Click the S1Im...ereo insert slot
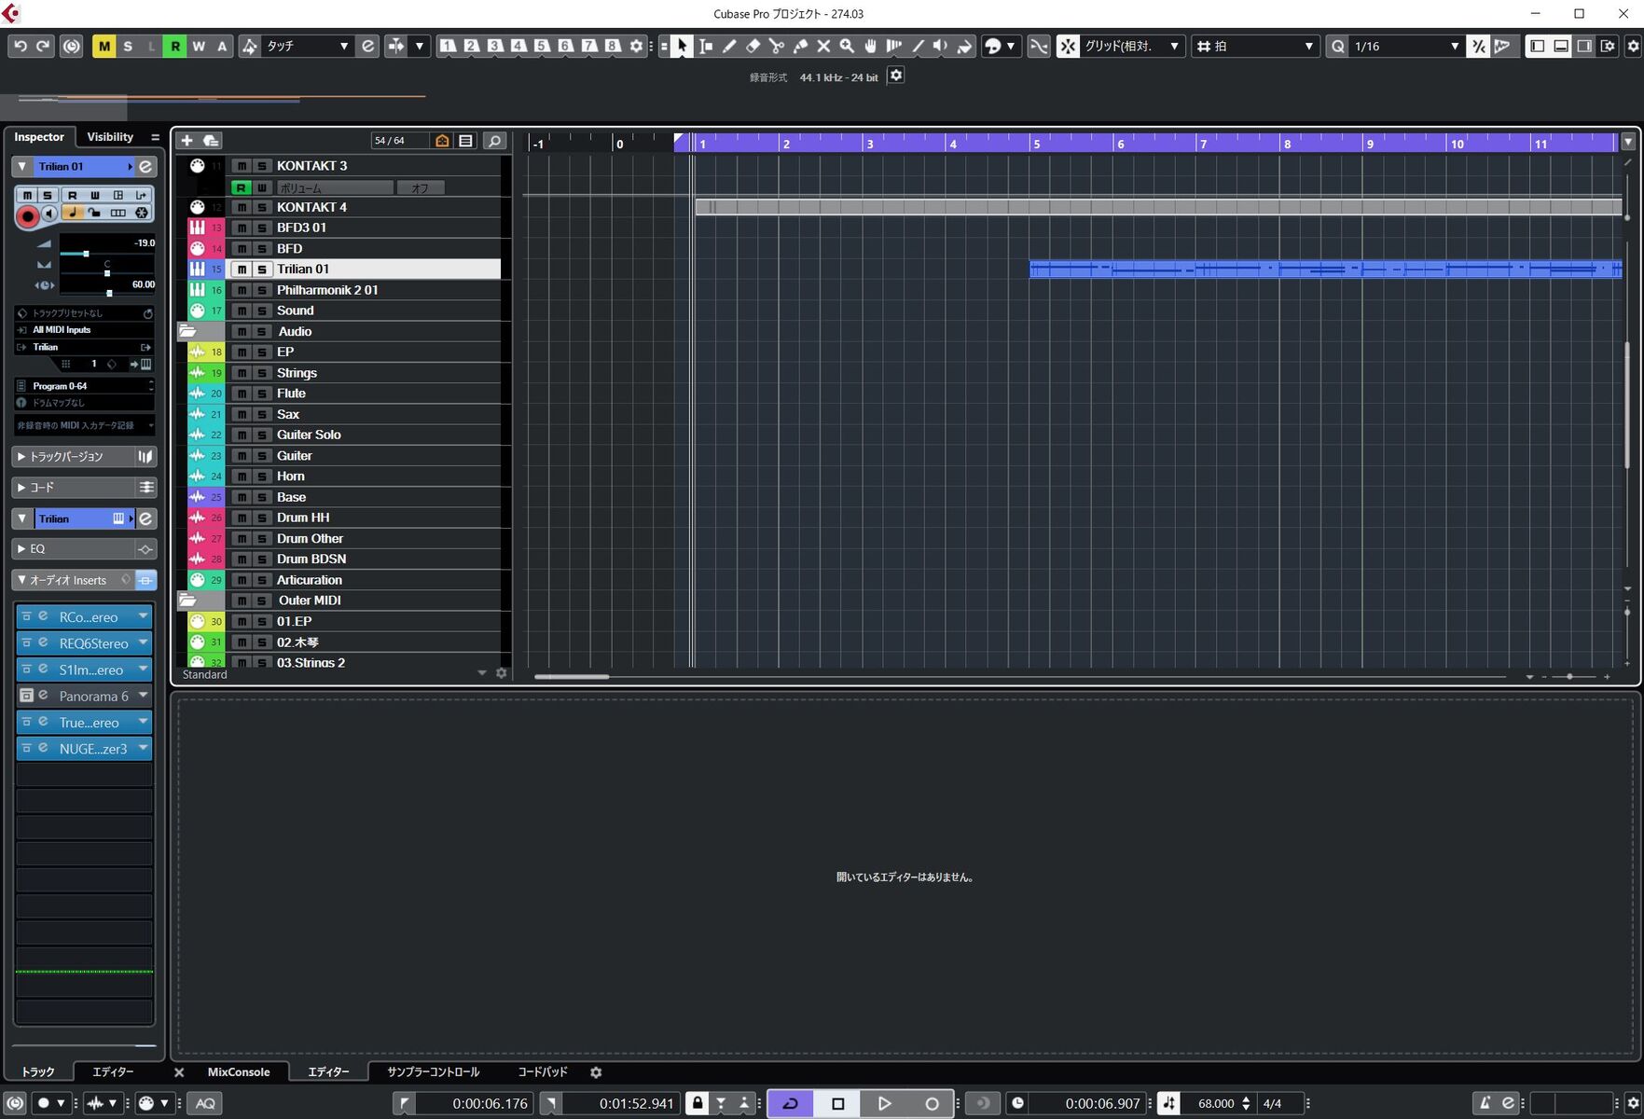 (x=90, y=670)
